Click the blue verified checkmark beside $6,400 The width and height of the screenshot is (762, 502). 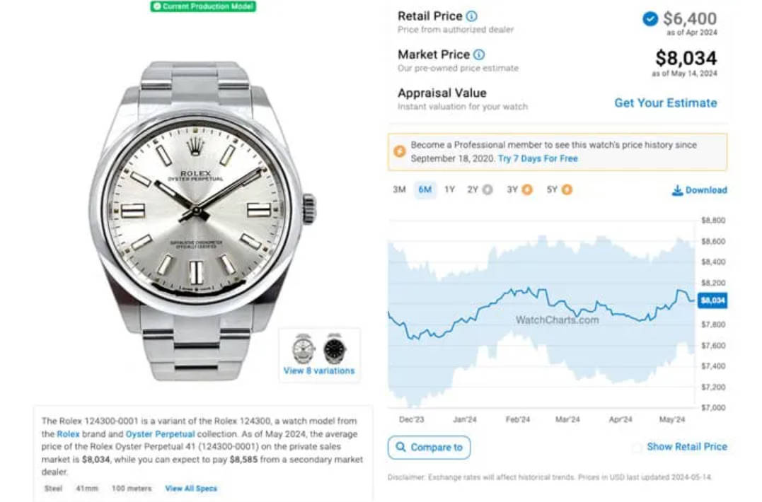650,19
